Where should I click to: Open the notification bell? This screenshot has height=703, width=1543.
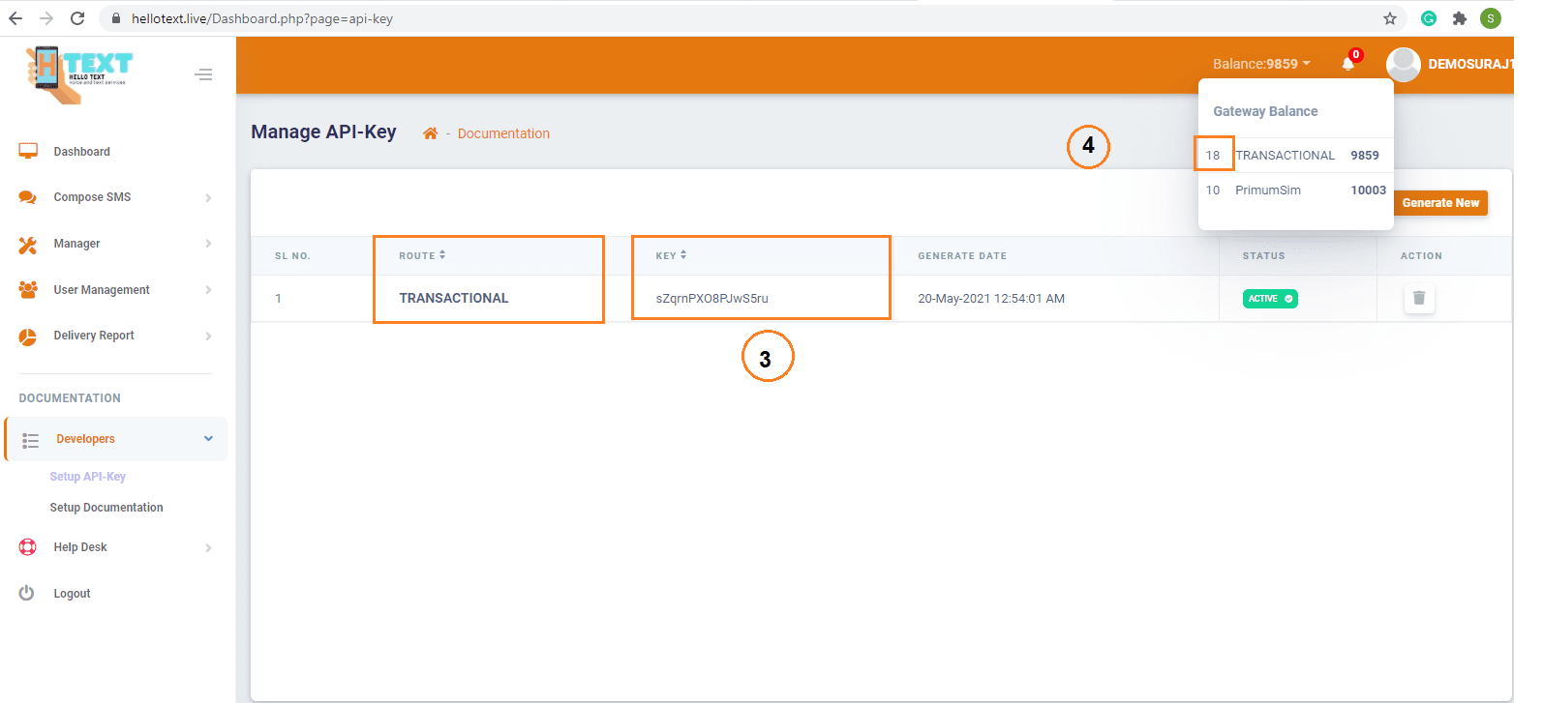(x=1347, y=64)
